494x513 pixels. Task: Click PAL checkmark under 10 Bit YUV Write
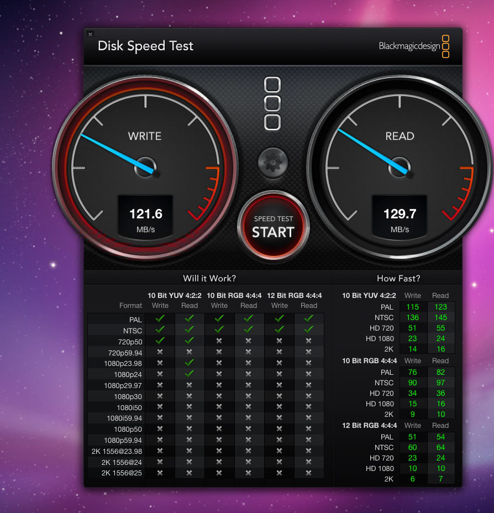[x=160, y=318]
